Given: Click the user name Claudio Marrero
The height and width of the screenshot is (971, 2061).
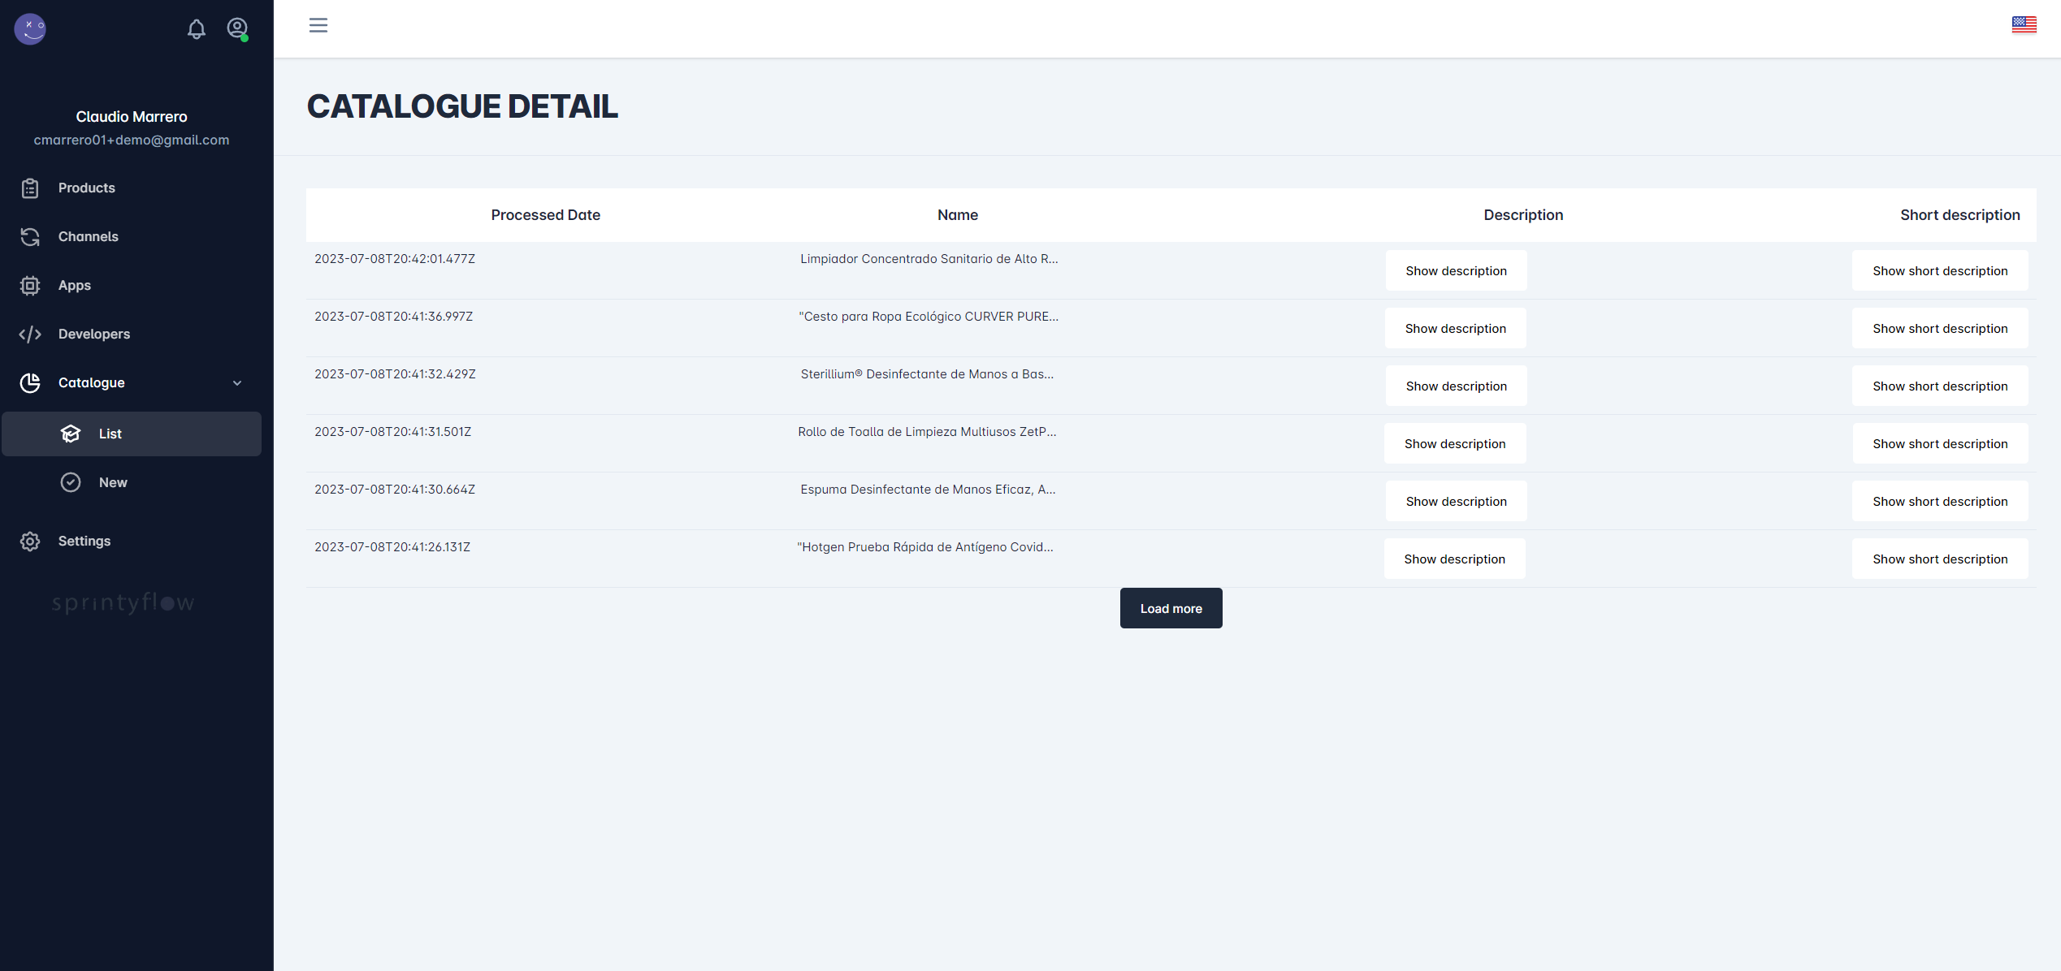Looking at the screenshot, I should (132, 117).
